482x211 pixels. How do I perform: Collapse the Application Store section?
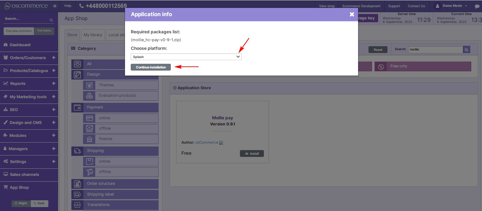point(175,88)
